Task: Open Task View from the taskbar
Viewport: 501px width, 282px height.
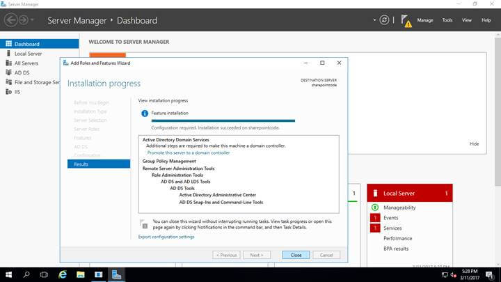Action: pyautogui.click(x=44, y=274)
